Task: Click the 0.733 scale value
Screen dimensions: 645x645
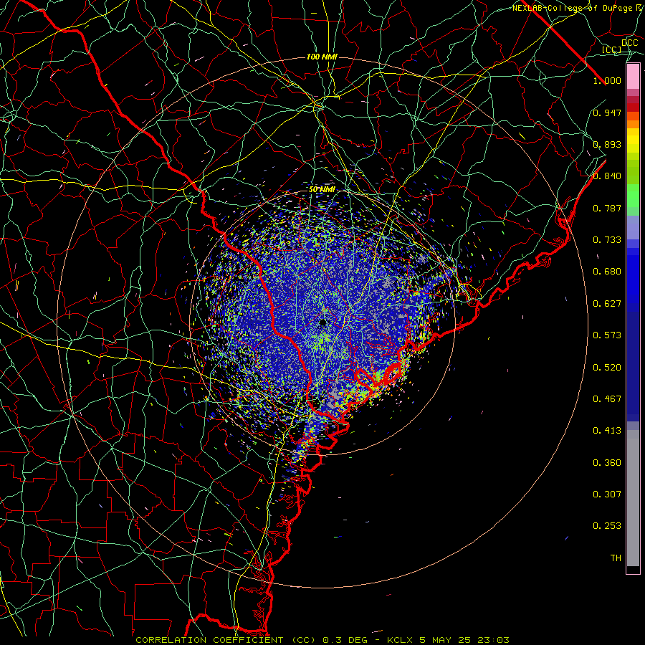Action: pyautogui.click(x=607, y=240)
